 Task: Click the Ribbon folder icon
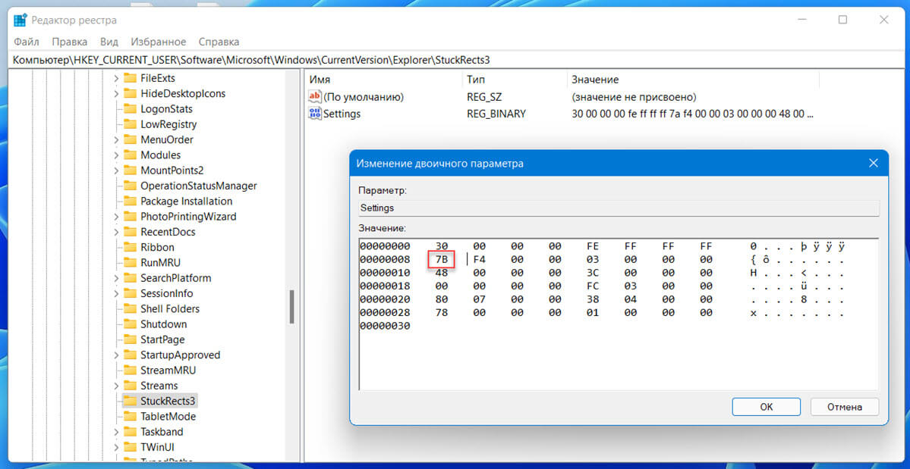coord(130,247)
